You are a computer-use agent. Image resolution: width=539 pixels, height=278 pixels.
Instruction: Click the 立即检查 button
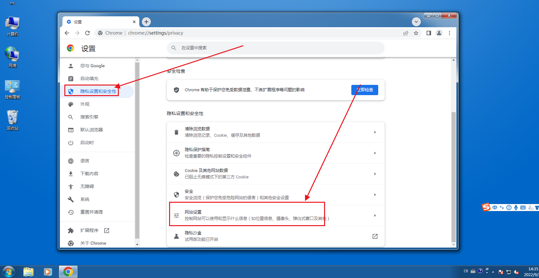[365, 90]
